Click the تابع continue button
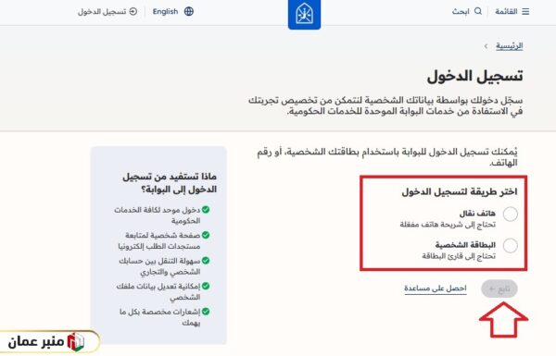556x356 pixels. [499, 289]
